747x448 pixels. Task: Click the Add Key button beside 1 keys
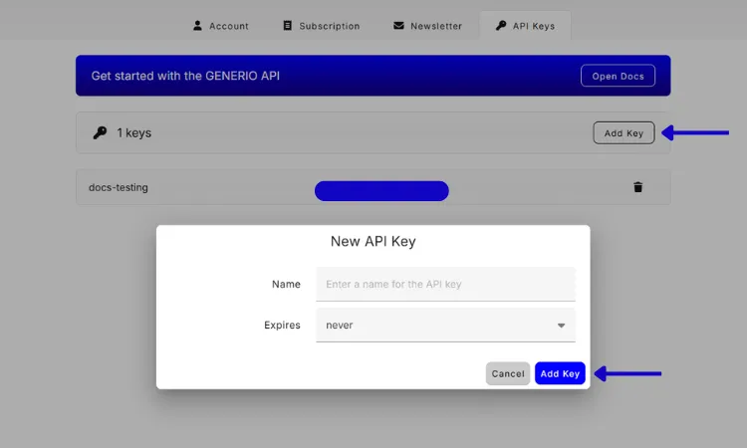tap(623, 132)
